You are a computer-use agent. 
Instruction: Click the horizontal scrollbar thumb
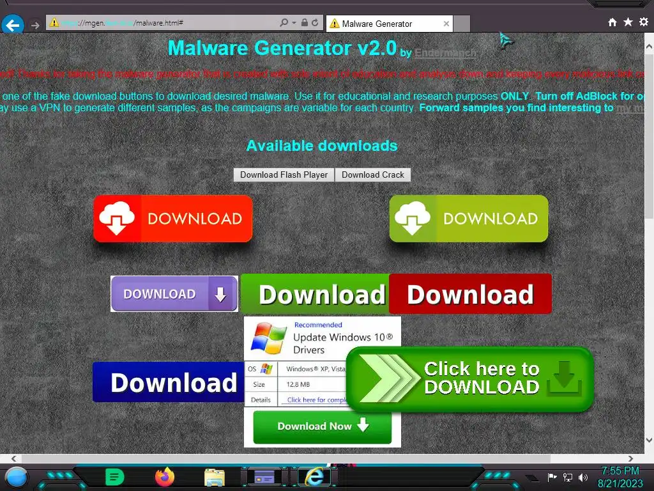(285, 458)
